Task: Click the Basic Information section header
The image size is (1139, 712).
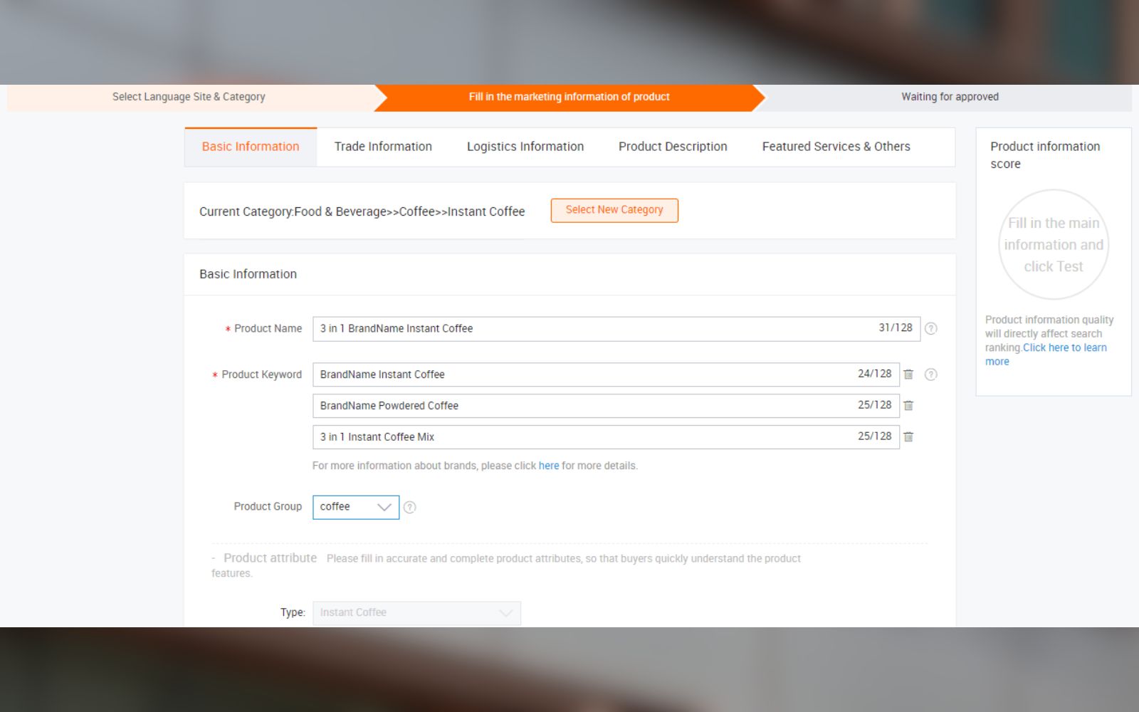Action: coord(248,274)
